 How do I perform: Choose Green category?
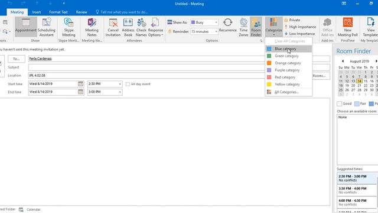289,56
